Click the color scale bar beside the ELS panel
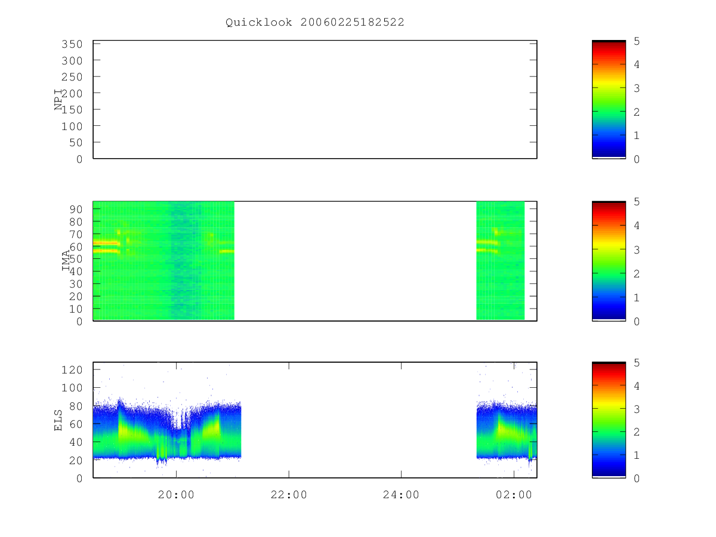716x537 pixels. point(609,419)
